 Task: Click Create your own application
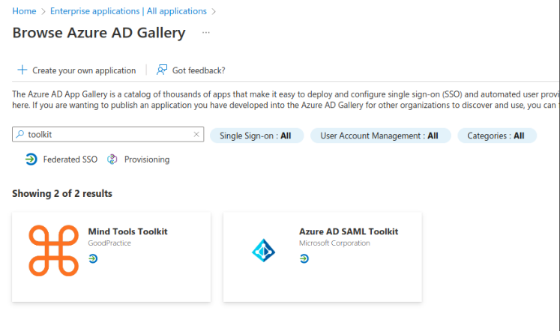coord(83,70)
